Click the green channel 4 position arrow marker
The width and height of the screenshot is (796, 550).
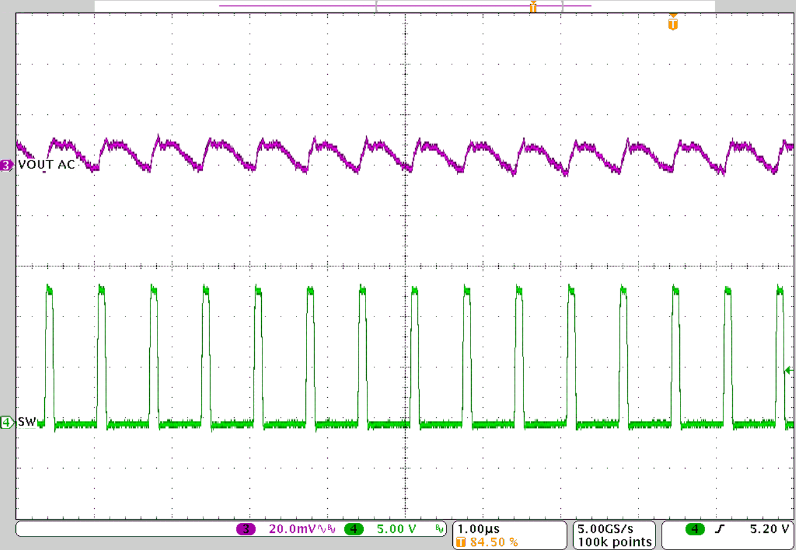[789, 370]
